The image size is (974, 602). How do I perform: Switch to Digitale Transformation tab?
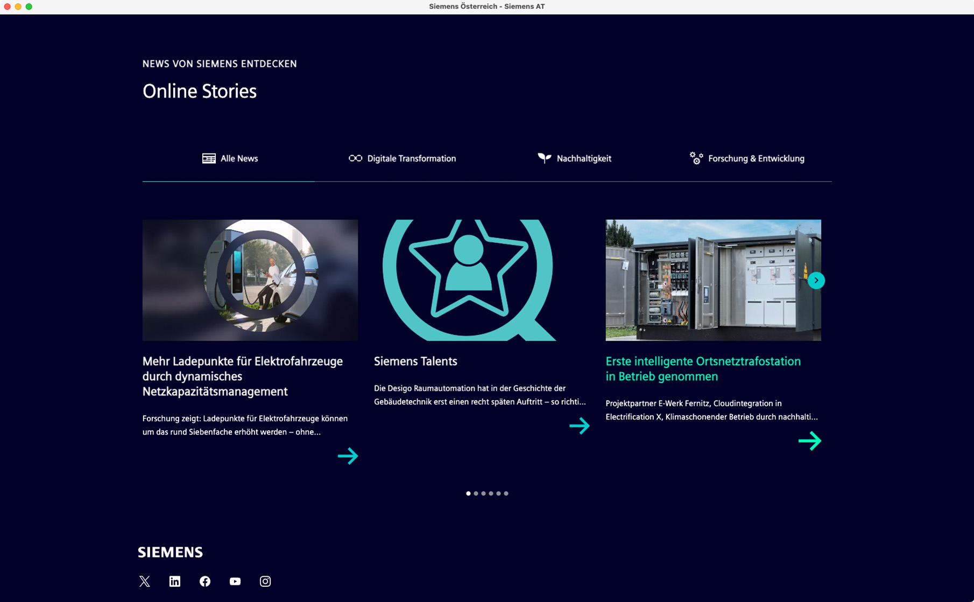click(402, 158)
